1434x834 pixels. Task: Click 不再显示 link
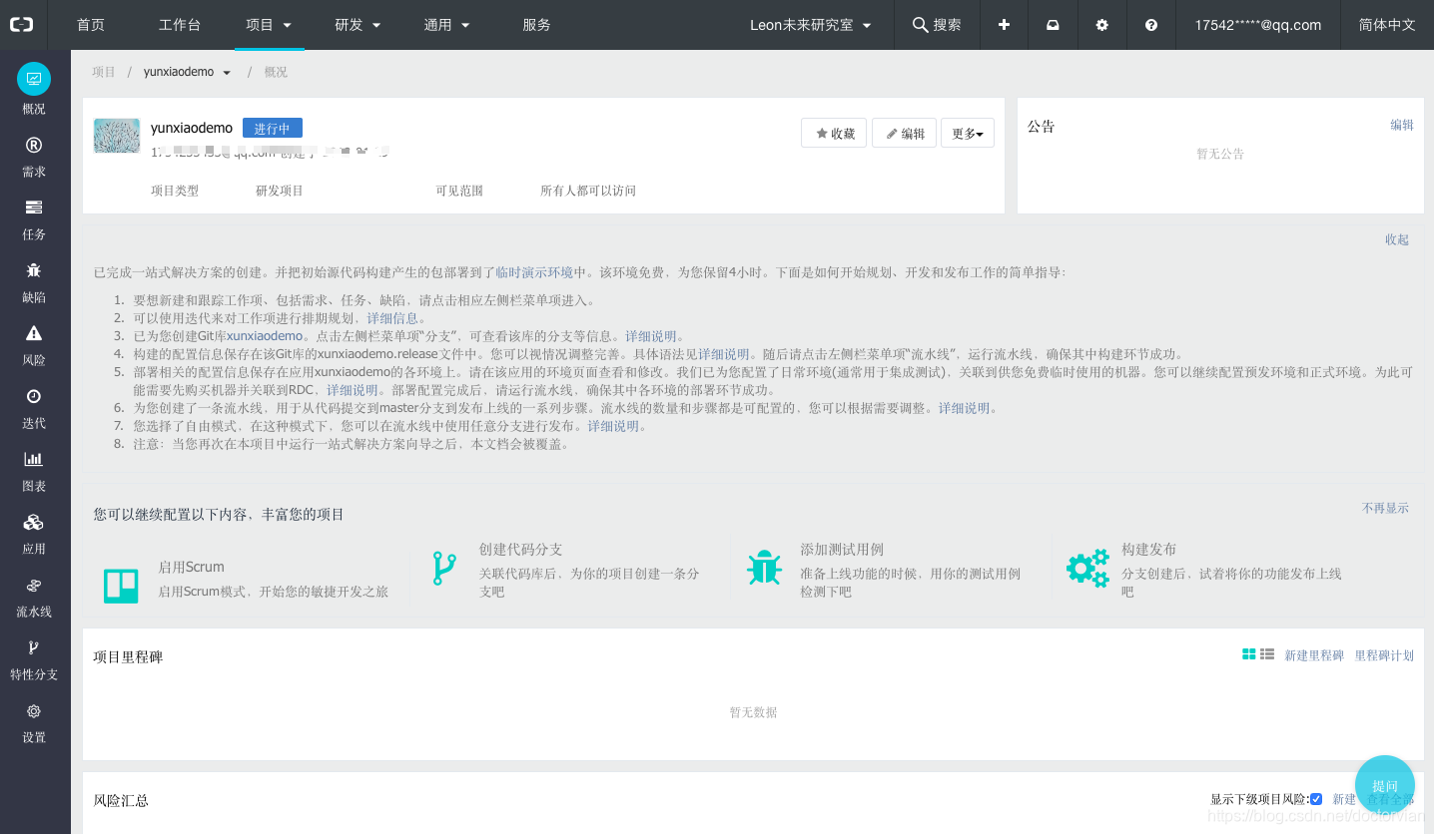click(1385, 508)
